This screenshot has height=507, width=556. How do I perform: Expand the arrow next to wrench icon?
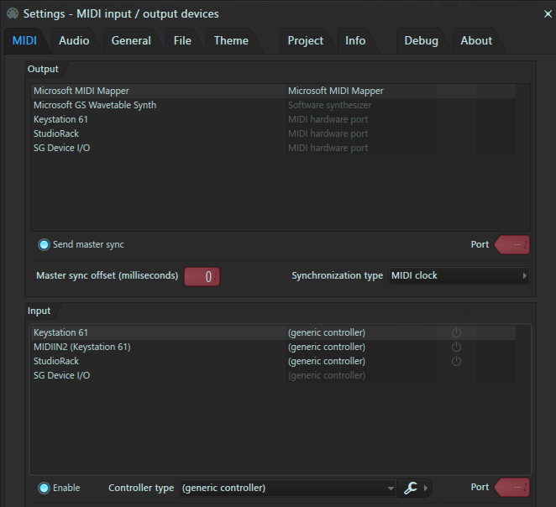426,488
